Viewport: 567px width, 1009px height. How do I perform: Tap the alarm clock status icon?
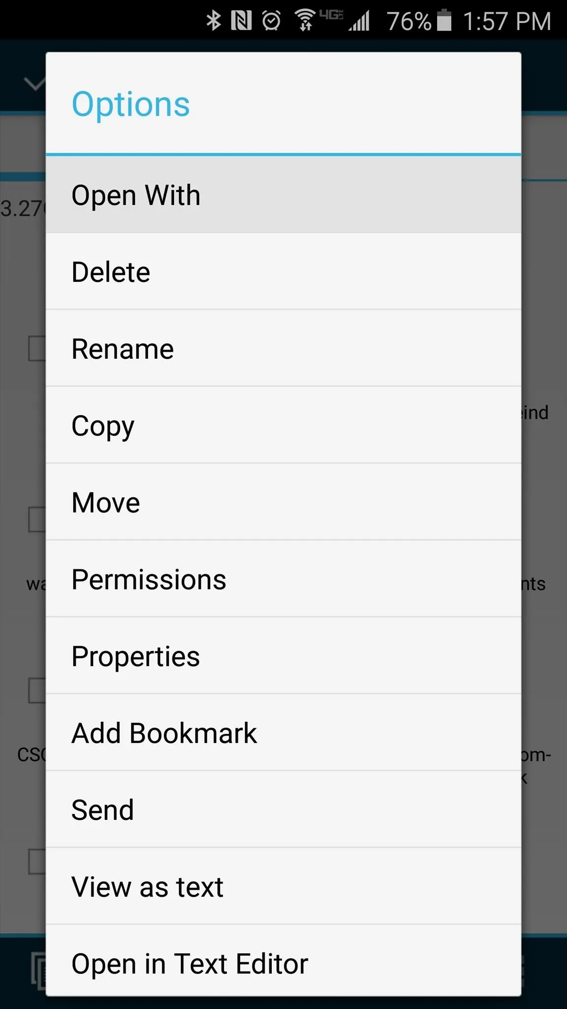(271, 21)
